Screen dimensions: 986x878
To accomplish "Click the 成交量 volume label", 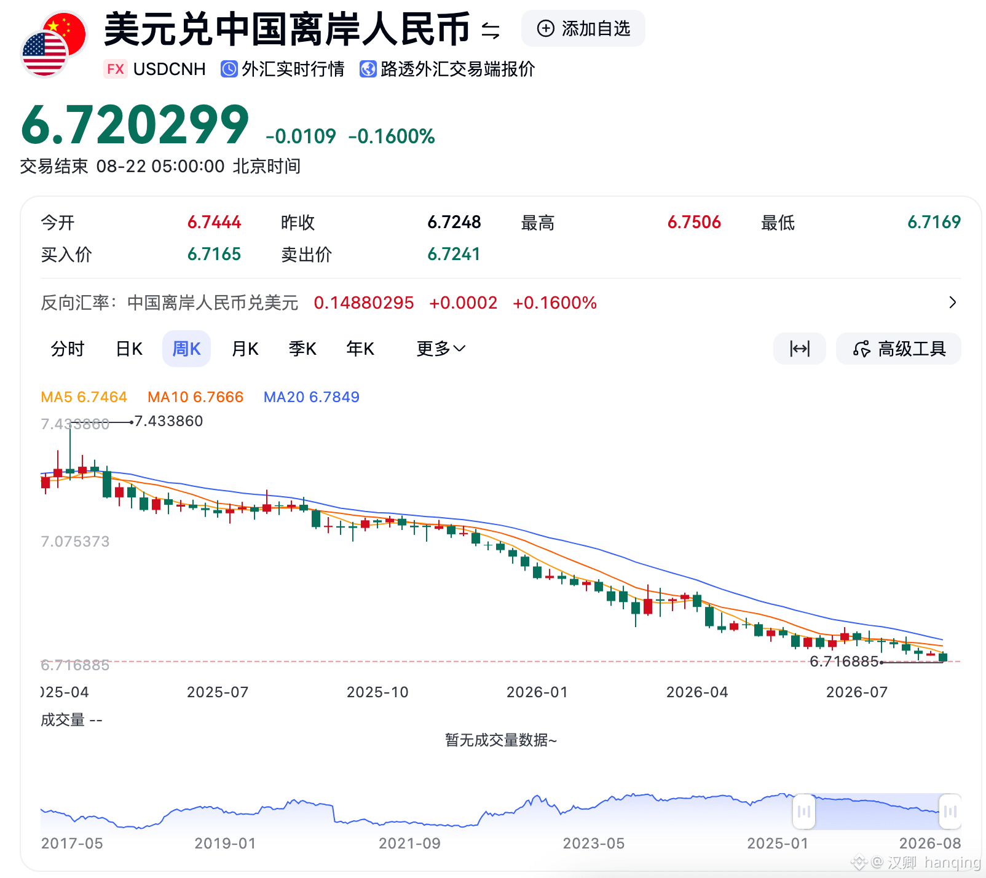I will (x=71, y=720).
